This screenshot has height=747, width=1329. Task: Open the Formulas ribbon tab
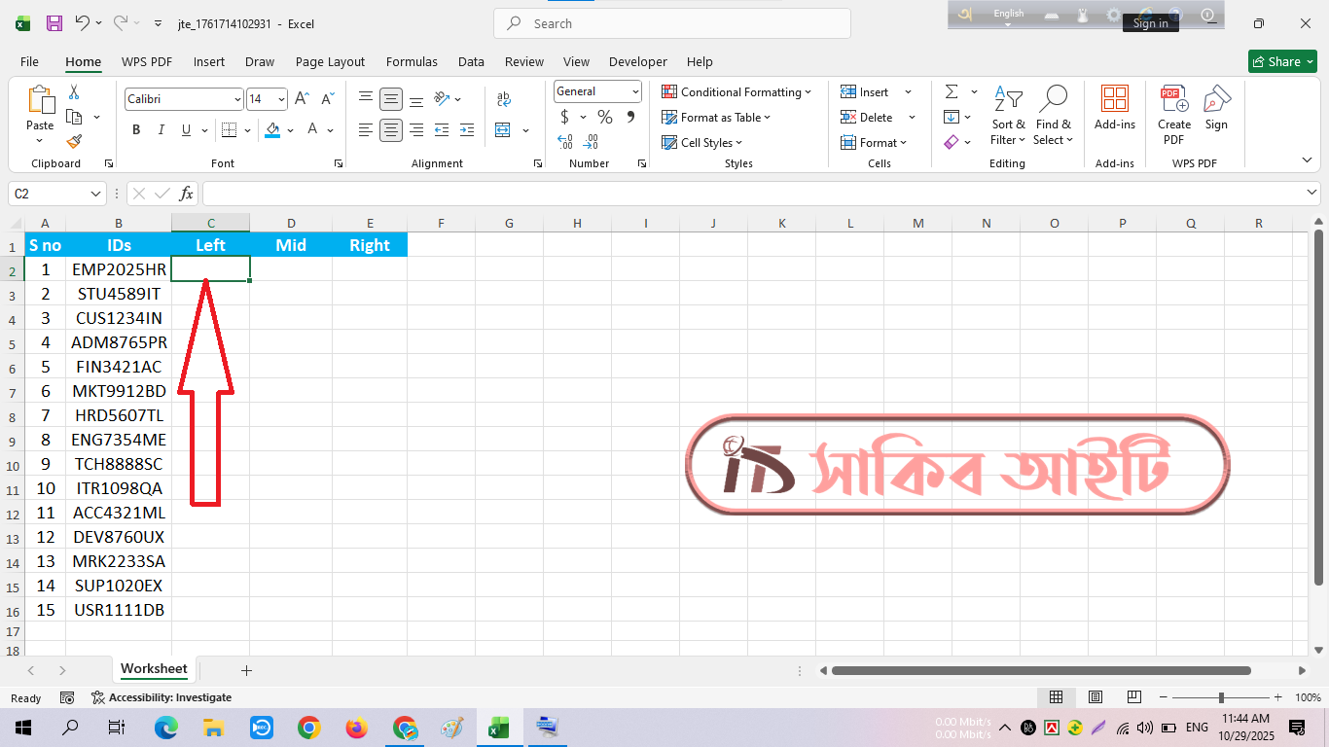coord(412,61)
